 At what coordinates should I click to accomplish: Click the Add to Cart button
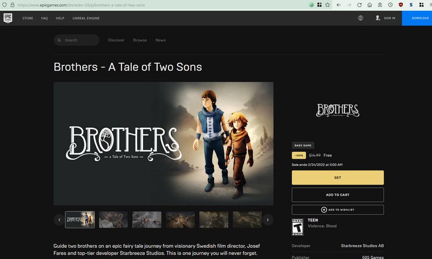337,195
